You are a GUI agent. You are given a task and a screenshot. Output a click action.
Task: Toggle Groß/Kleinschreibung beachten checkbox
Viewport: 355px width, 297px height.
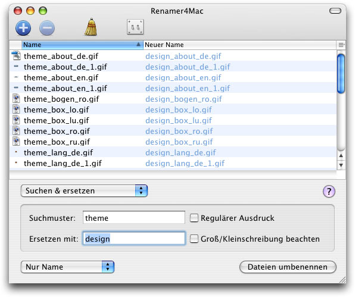pyautogui.click(x=194, y=239)
